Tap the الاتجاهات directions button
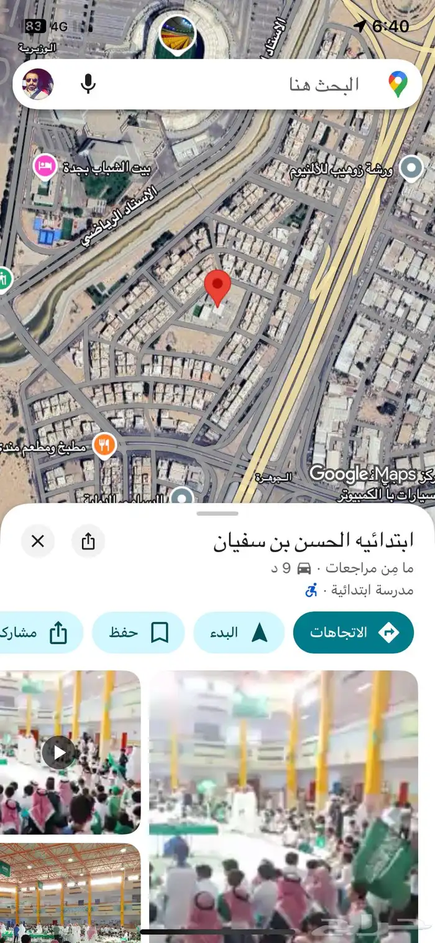Viewport: 435px width, 943px height. 354,632
